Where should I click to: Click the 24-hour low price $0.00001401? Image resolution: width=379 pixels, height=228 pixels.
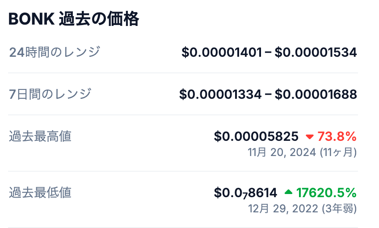(x=222, y=52)
